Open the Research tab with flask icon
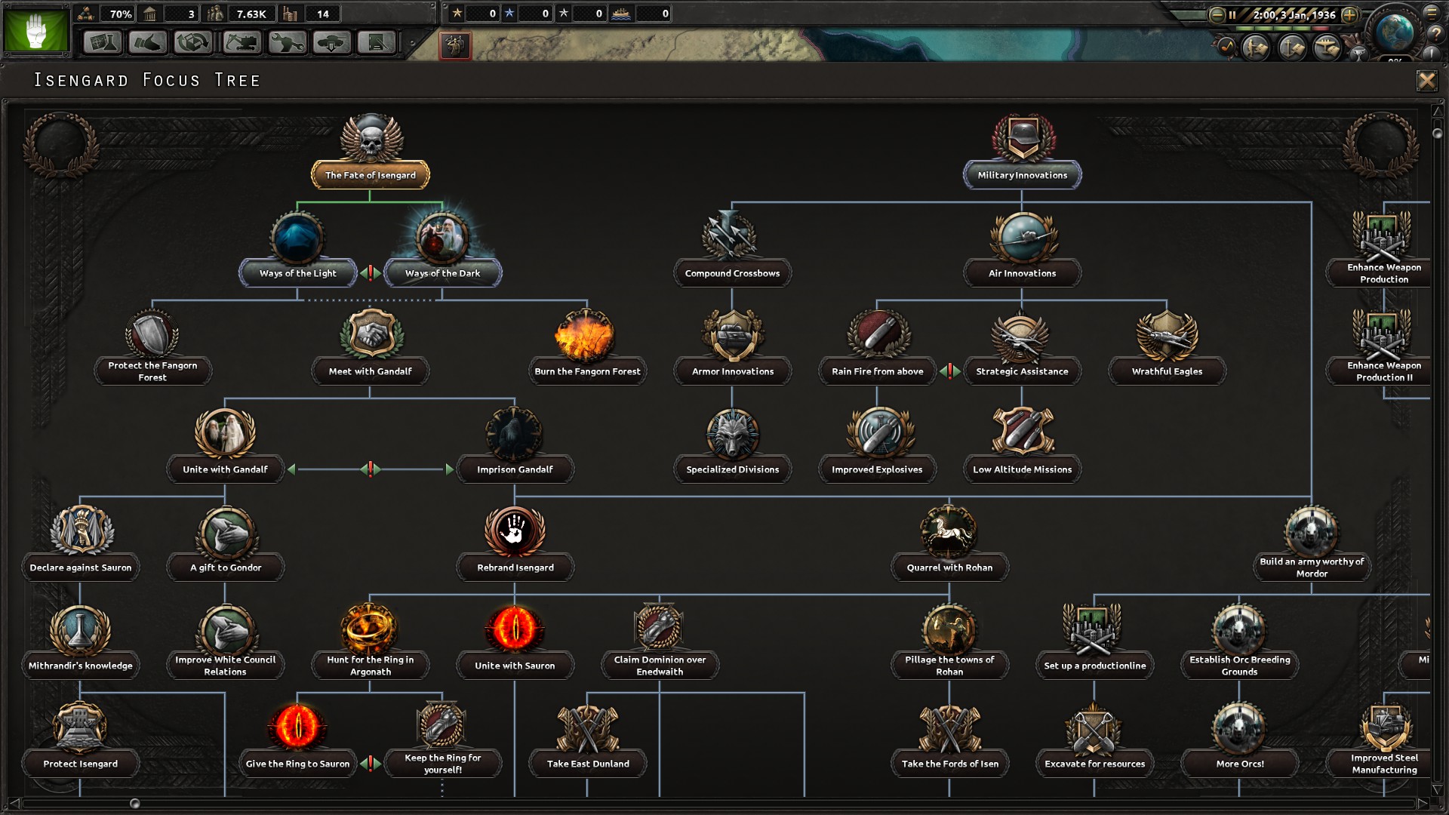1449x815 pixels. tap(102, 42)
